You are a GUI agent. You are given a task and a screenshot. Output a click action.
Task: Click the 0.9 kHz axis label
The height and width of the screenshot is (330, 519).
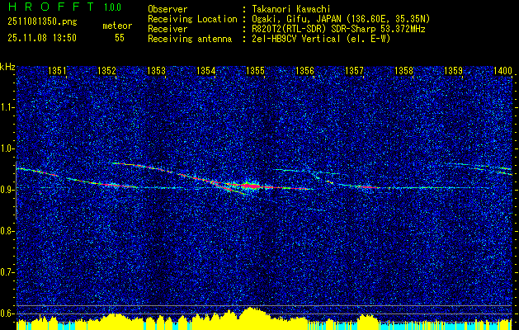[x=7, y=190]
